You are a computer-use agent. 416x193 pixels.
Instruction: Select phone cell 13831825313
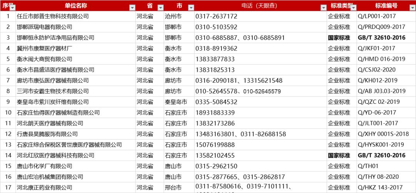coord(260,70)
